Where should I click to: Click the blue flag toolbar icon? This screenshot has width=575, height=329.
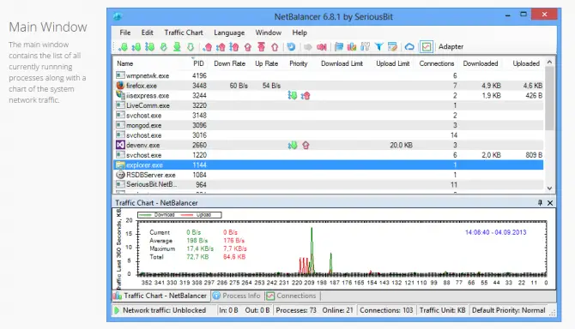pyautogui.click(x=339, y=47)
